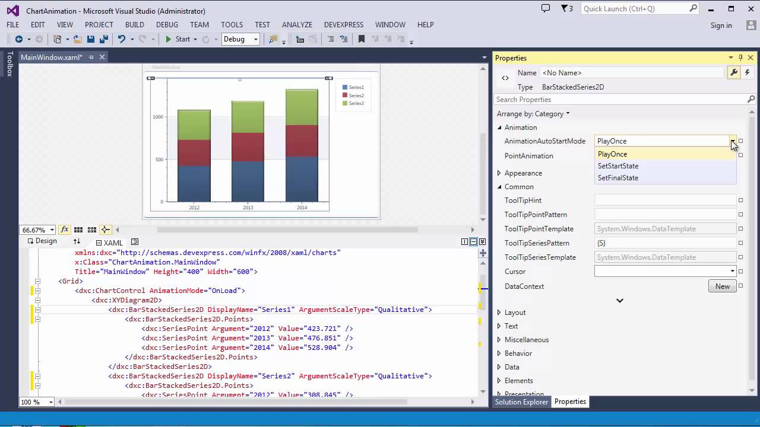This screenshot has width=760, height=427.
Task: Click the Search Properties input field
Action: tap(619, 100)
